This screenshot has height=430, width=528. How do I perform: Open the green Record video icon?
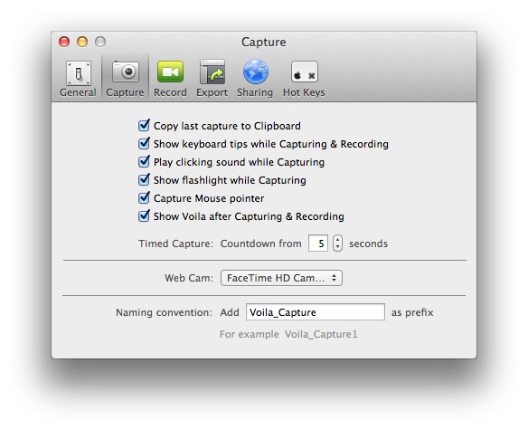pos(170,72)
